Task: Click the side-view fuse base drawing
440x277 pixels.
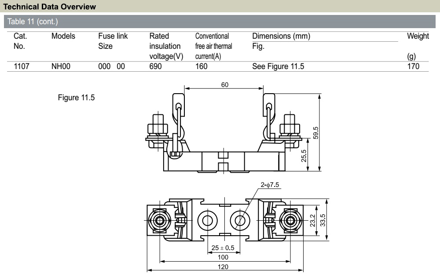Action: click(224, 132)
